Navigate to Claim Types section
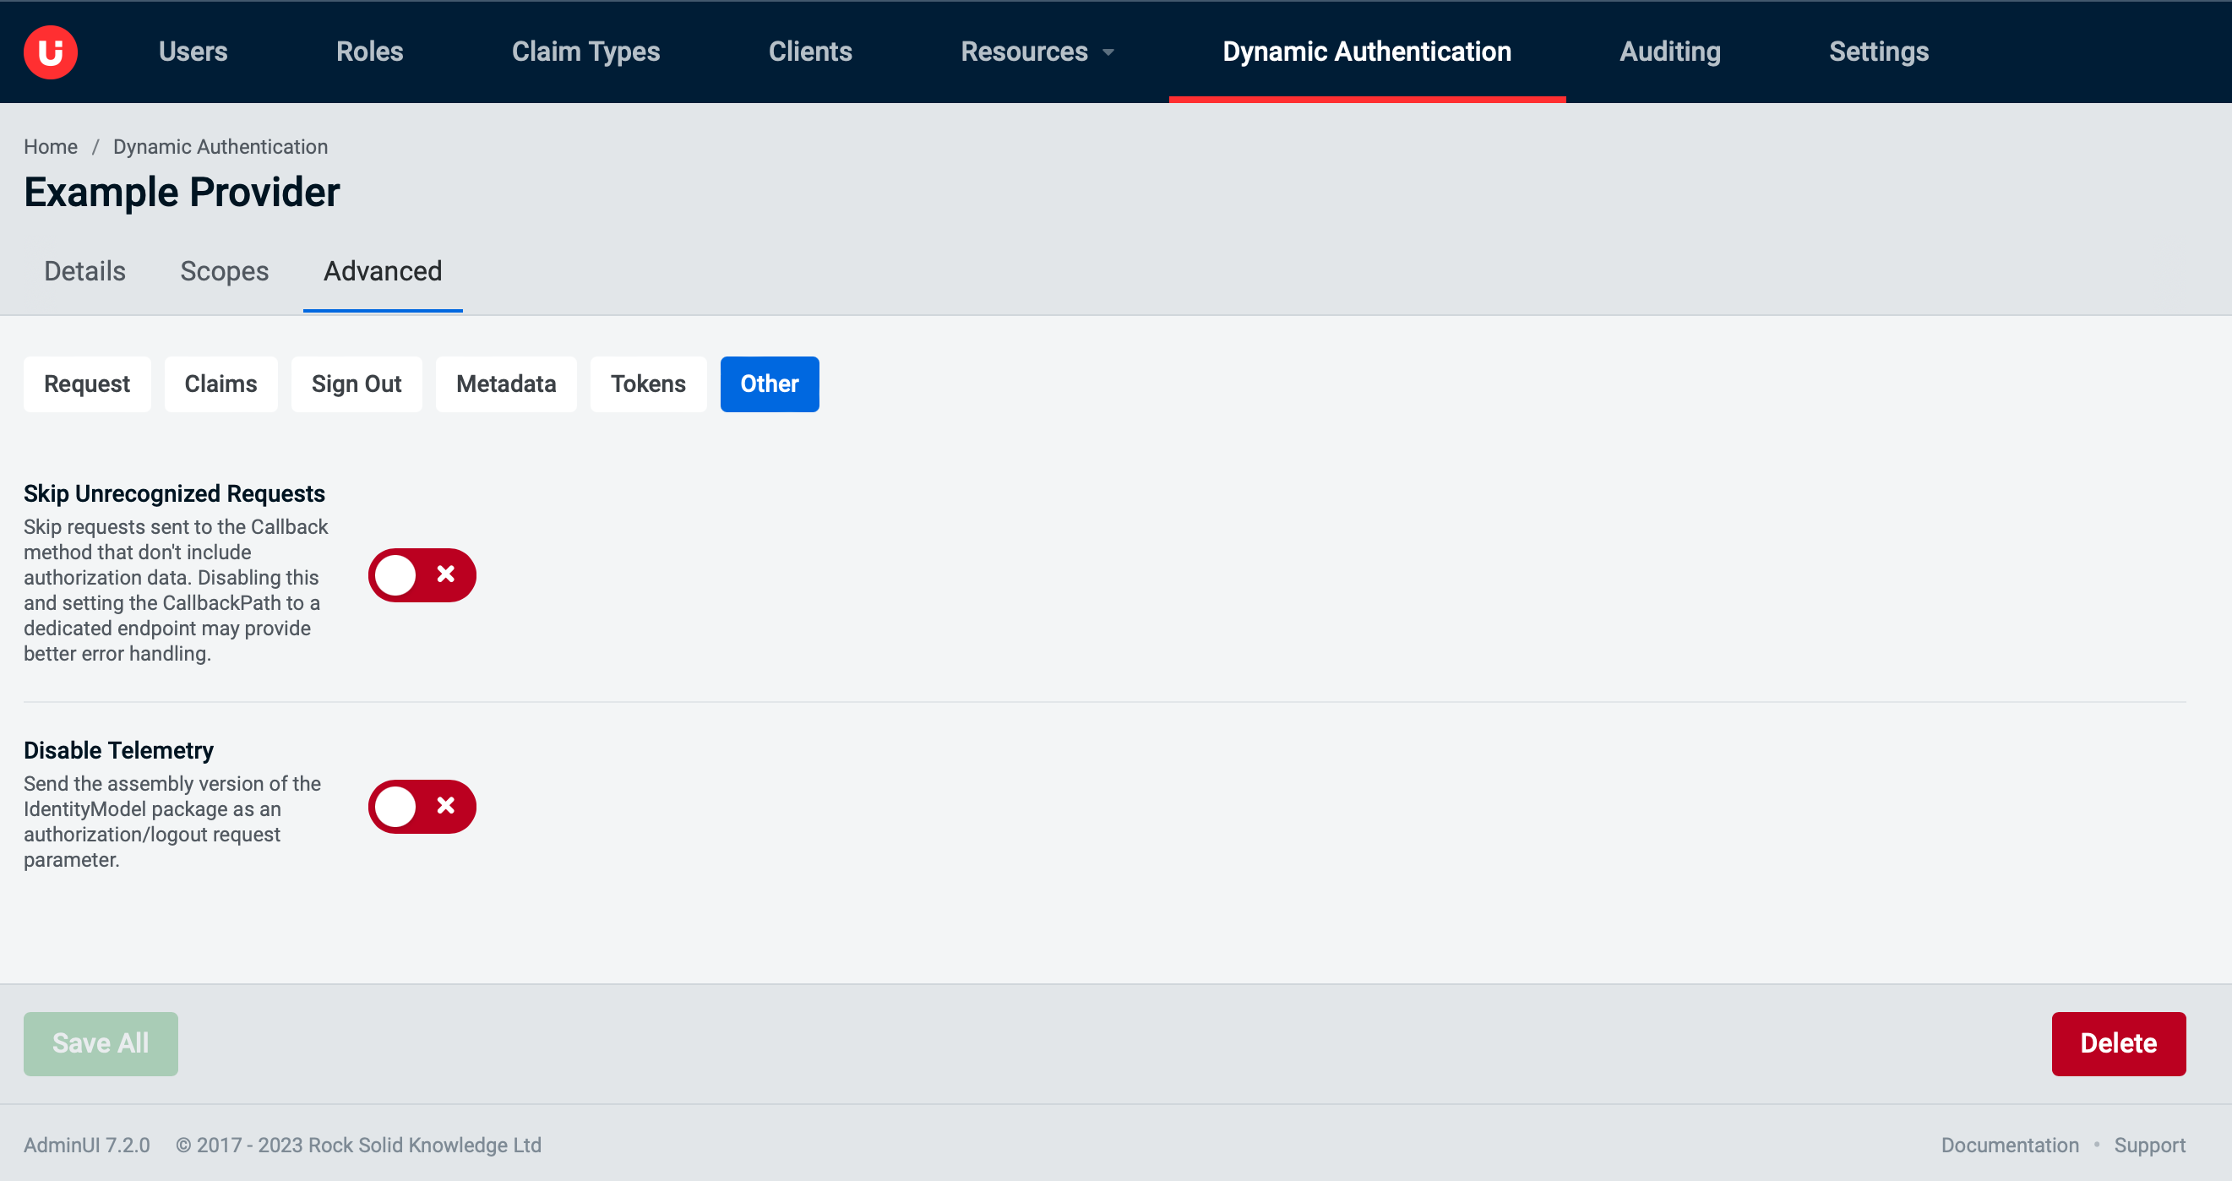Image resolution: width=2232 pixels, height=1181 pixels. pos(586,50)
